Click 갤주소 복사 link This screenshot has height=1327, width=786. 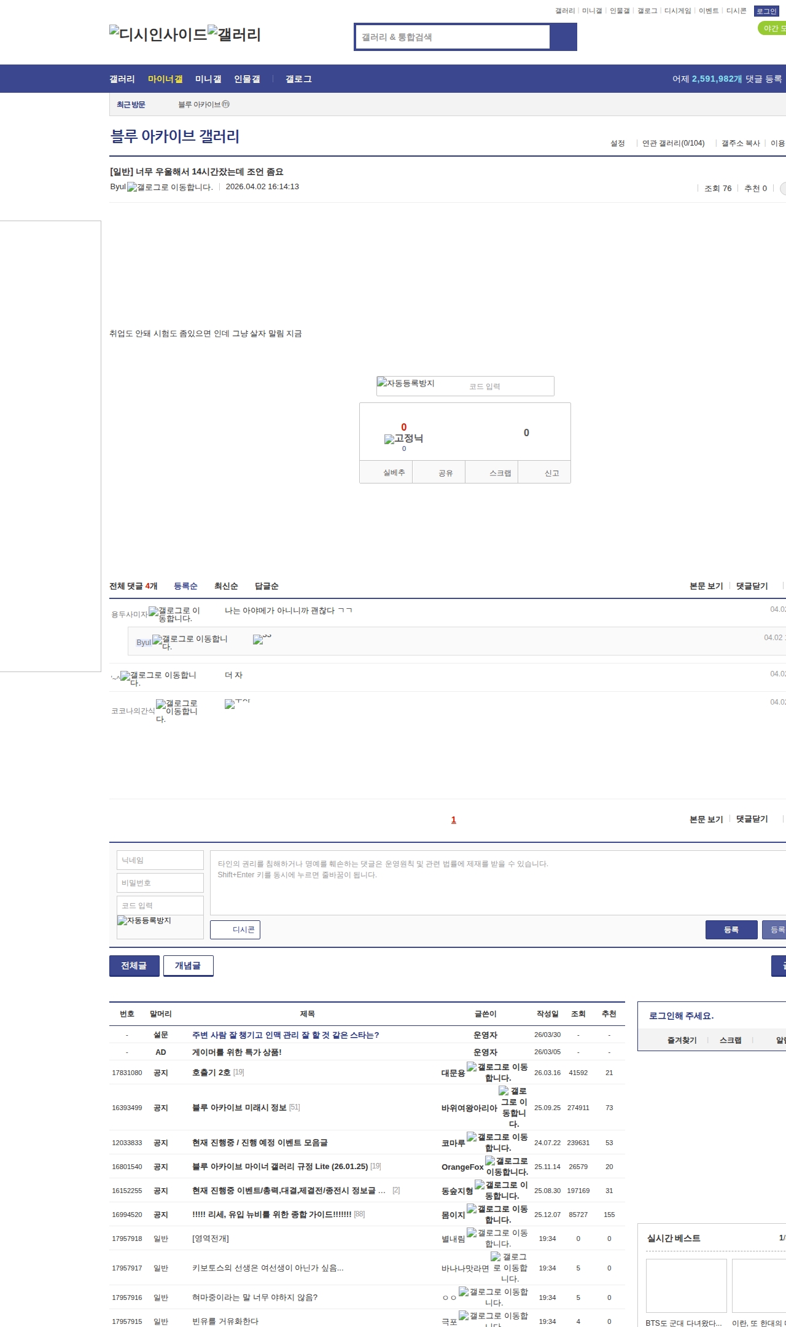(x=741, y=143)
